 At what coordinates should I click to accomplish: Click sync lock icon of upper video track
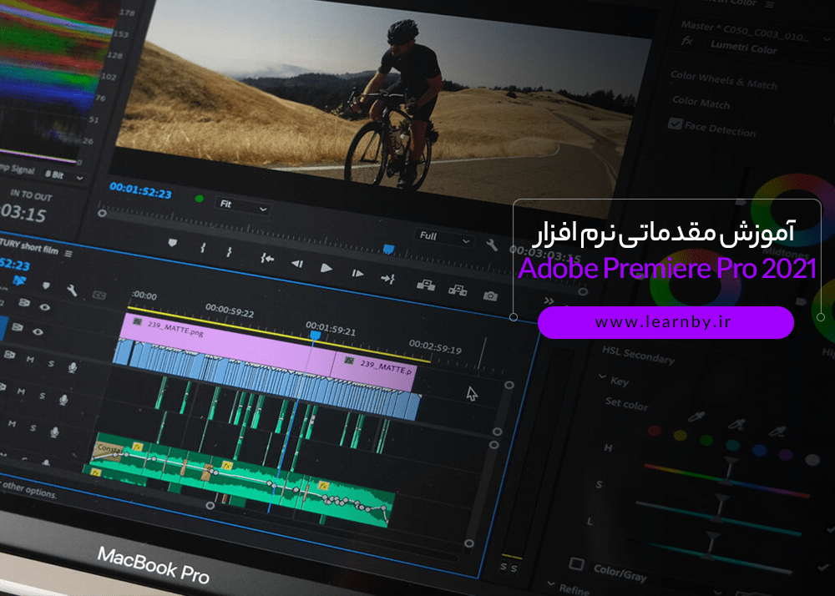[x=24, y=302]
